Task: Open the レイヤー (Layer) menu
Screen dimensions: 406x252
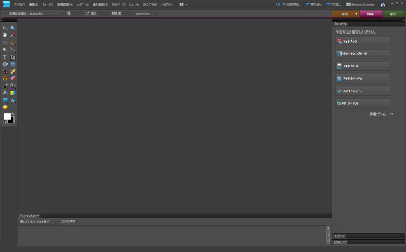Action: 82,4
